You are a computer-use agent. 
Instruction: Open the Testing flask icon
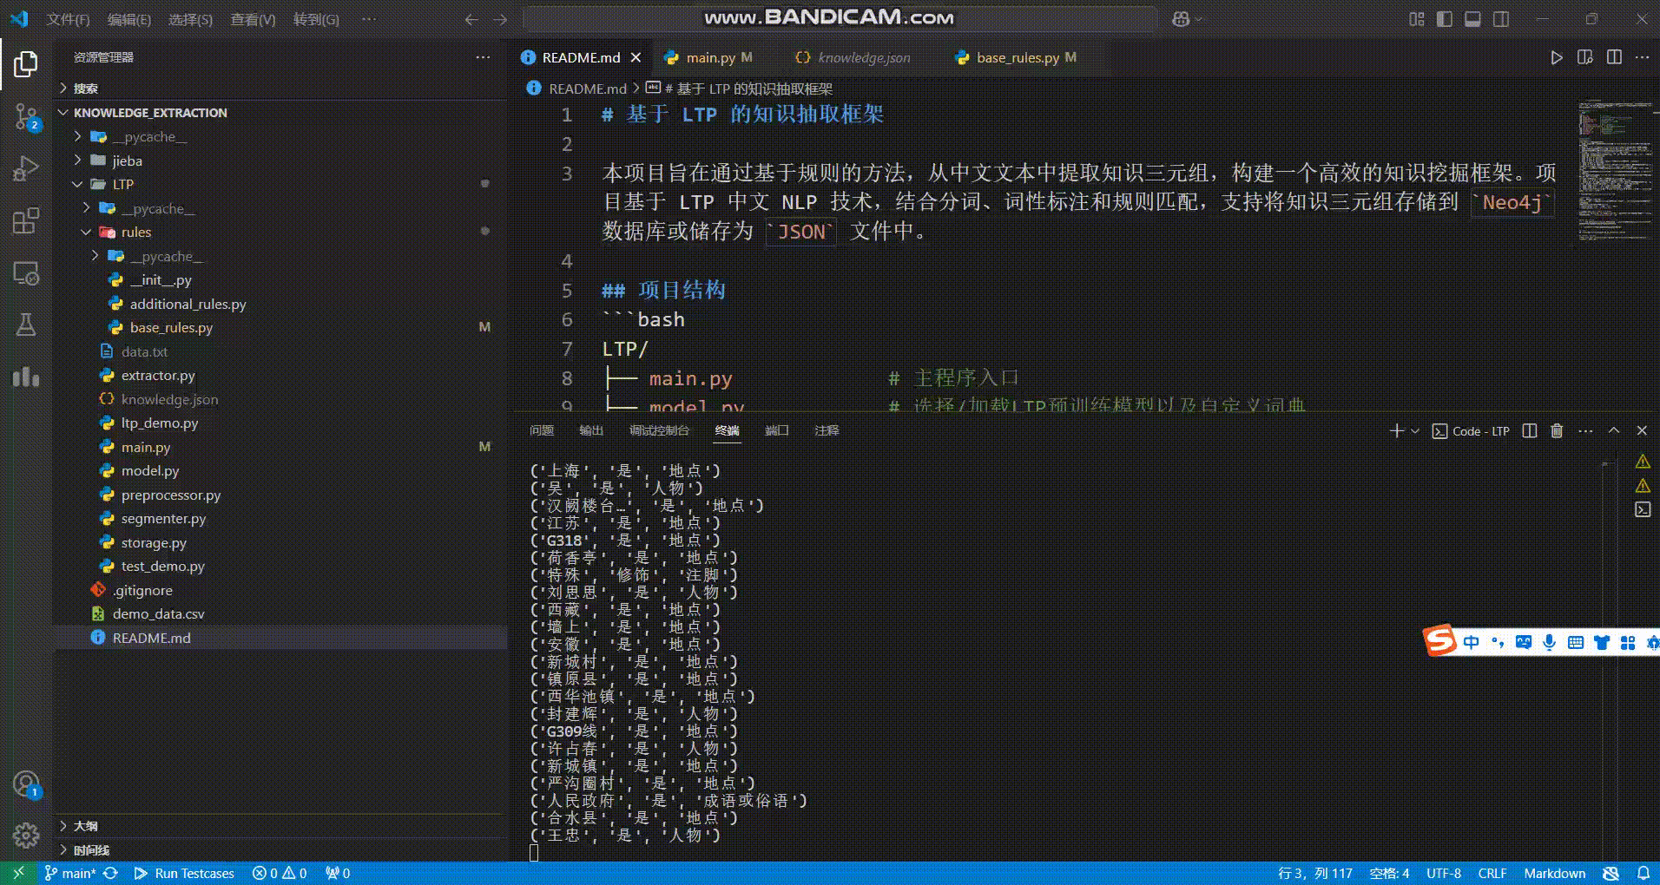click(x=26, y=324)
